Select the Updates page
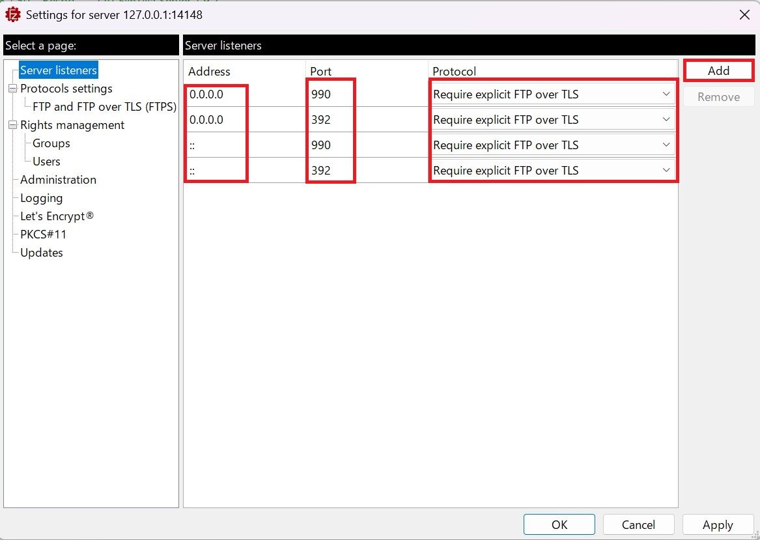The width and height of the screenshot is (760, 540). click(40, 252)
